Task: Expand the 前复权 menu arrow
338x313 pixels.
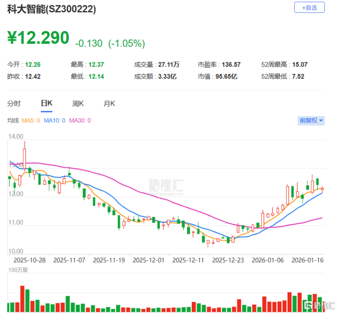Action: pos(320,121)
